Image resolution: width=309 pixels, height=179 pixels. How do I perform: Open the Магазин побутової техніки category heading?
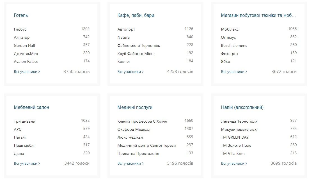pos(258,15)
